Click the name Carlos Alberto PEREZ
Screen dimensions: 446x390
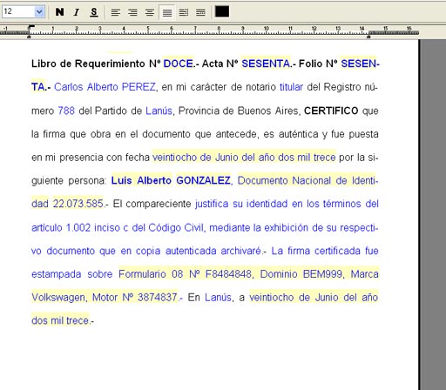[105, 87]
